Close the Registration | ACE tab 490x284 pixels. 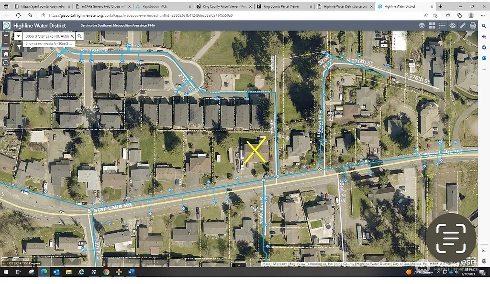tap(190, 6)
